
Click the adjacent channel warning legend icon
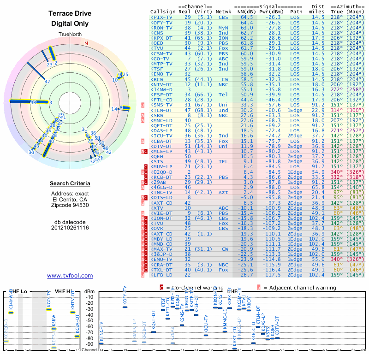[259, 288]
